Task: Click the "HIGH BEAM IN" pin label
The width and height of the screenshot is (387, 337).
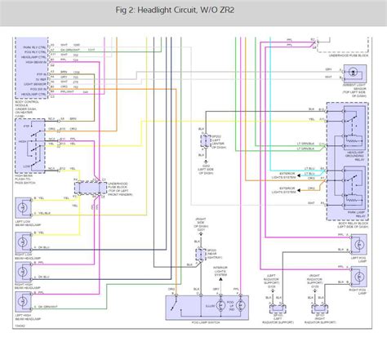Action: [36, 62]
